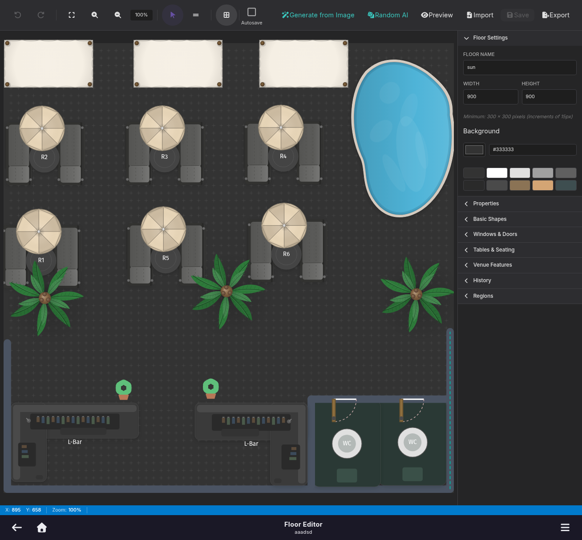Open the Preview mode

pos(436,15)
